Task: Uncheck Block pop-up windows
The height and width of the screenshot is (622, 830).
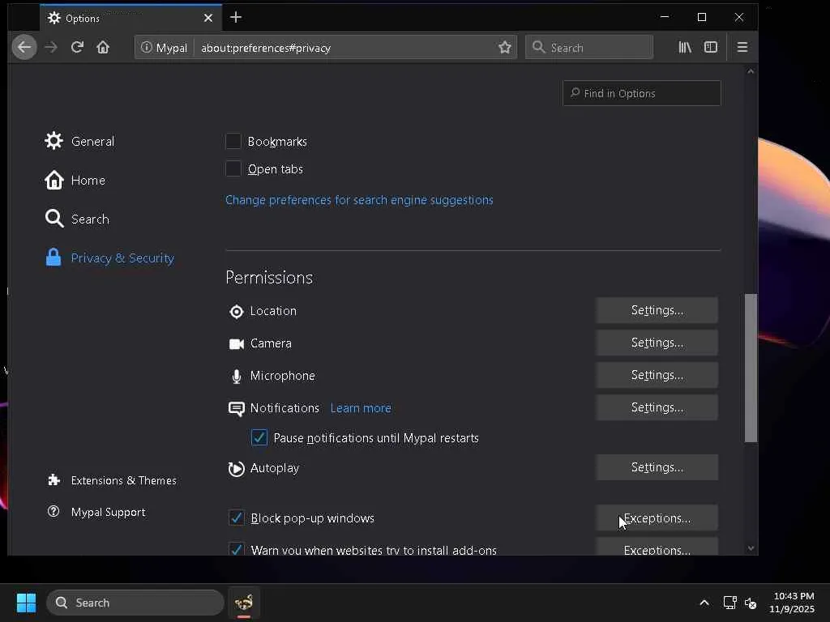Action: [x=236, y=518]
